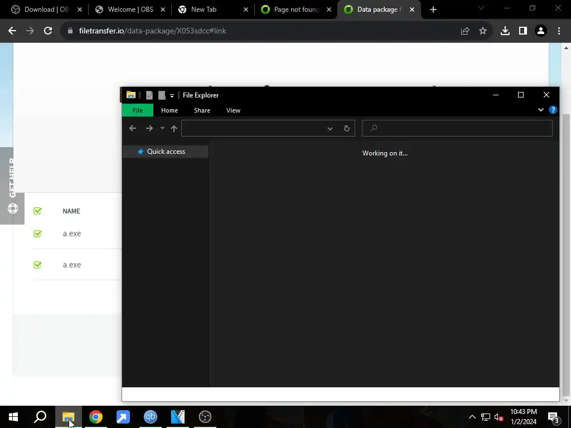The height and width of the screenshot is (428, 571).
Task: Open Chrome downloads tray icon
Action: click(x=505, y=31)
